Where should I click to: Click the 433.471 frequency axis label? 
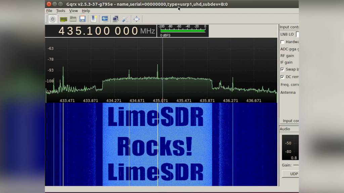67,101
